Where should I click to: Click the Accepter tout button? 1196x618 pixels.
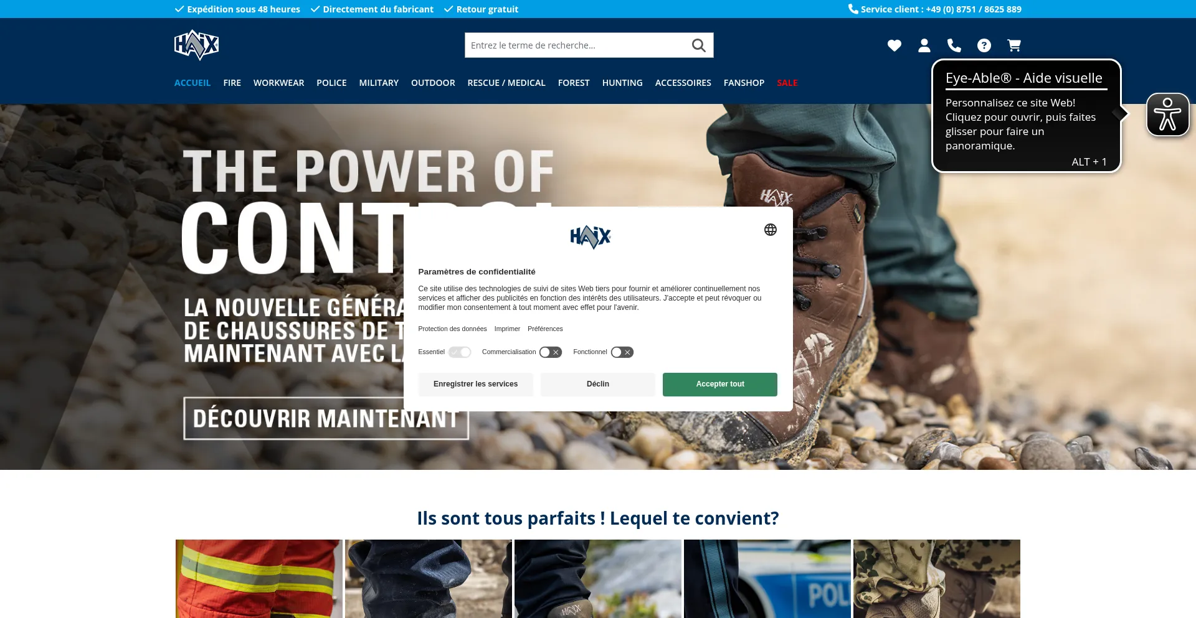point(719,384)
